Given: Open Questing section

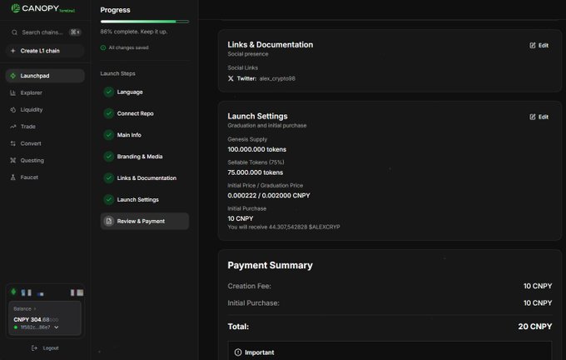Looking at the screenshot, I should 45,160.
